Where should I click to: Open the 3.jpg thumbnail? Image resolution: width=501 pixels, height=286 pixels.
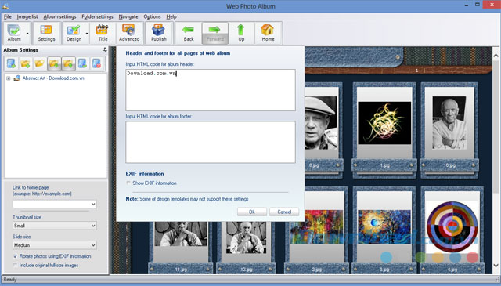[x=384, y=226]
